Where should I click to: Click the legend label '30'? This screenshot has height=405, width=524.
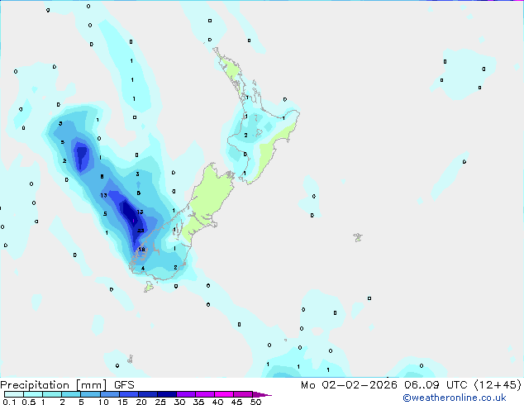click(179, 402)
